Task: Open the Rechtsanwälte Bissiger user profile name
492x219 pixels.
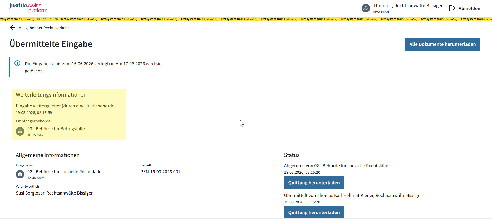Action: tap(408, 6)
